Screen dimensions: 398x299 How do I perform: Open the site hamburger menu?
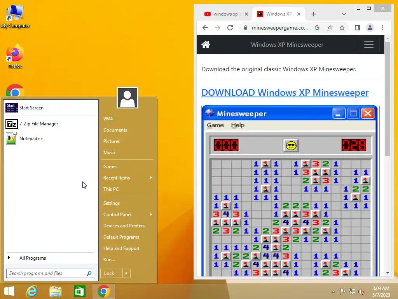[x=368, y=44]
